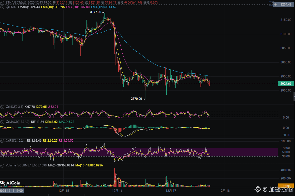Click the RSI3:59.55 value
The height and width of the screenshot is (196, 295).
coord(66,141)
